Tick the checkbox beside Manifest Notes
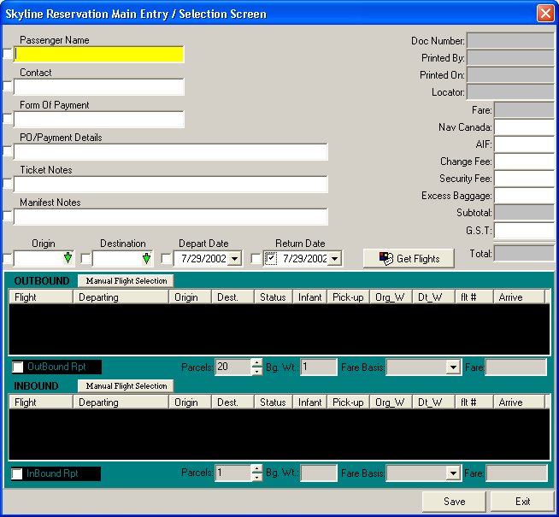The height and width of the screenshot is (517, 559). pyautogui.click(x=8, y=216)
